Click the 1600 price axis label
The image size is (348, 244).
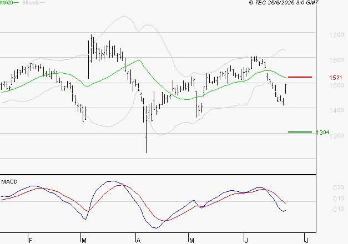336,60
